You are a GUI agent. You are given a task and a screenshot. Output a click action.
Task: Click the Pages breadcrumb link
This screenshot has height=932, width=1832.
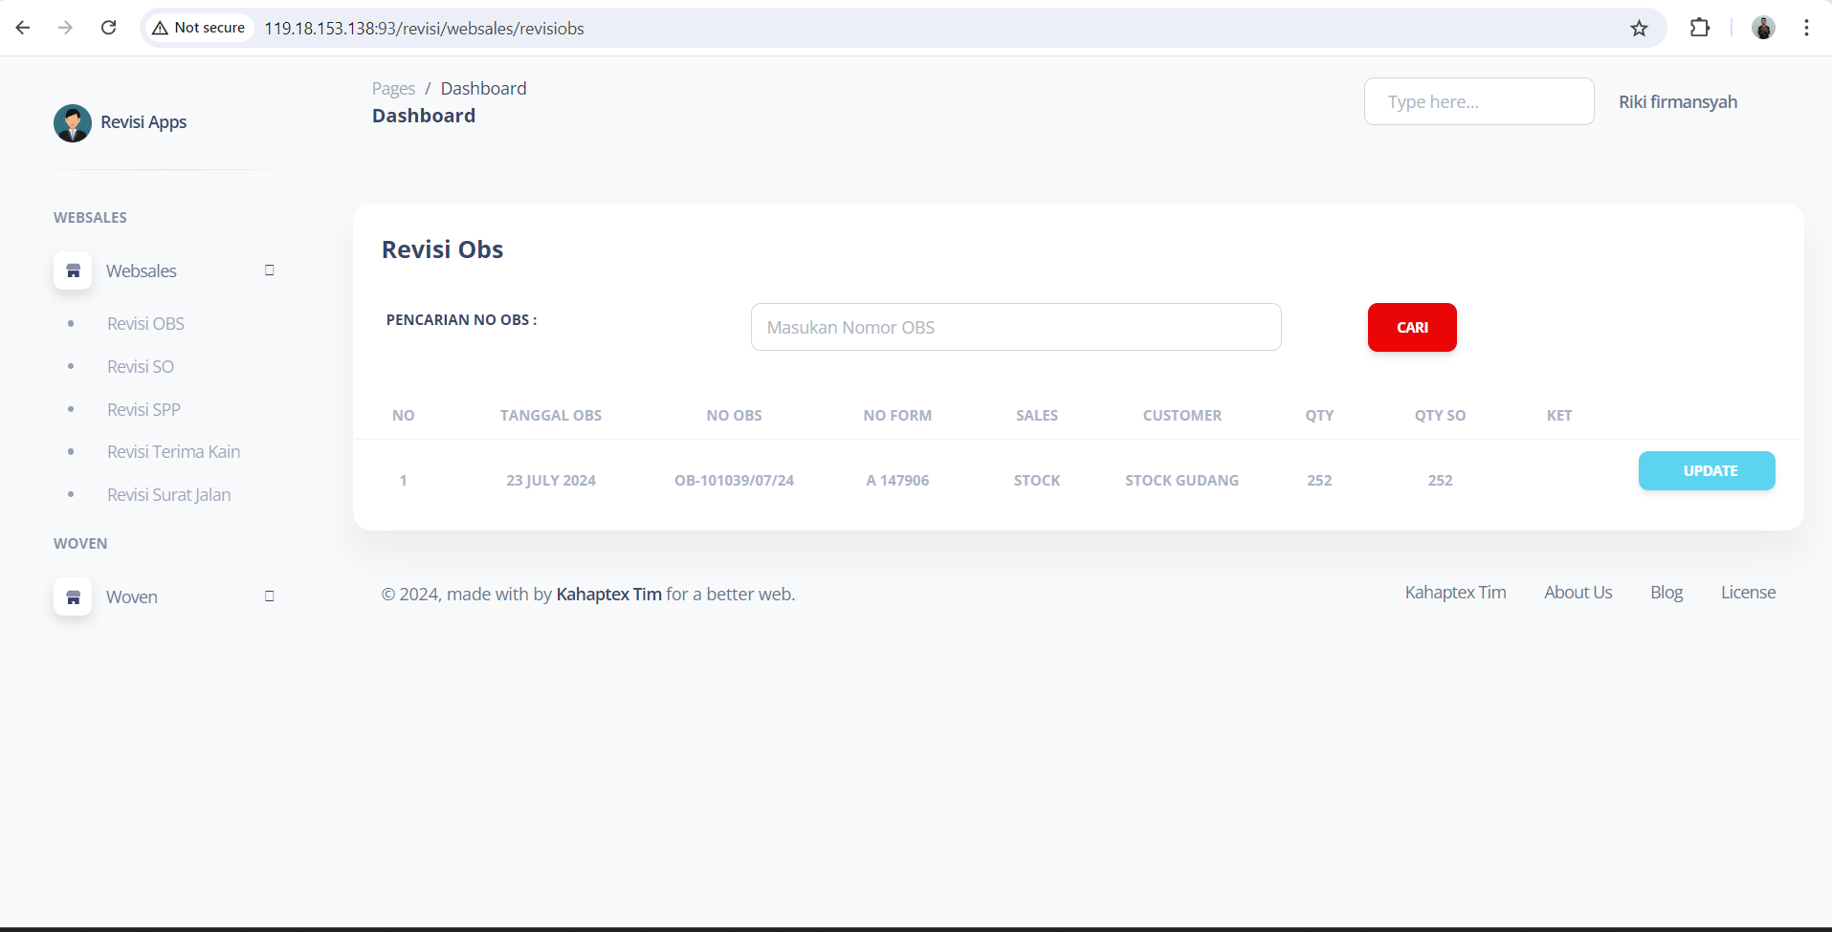pos(393,89)
